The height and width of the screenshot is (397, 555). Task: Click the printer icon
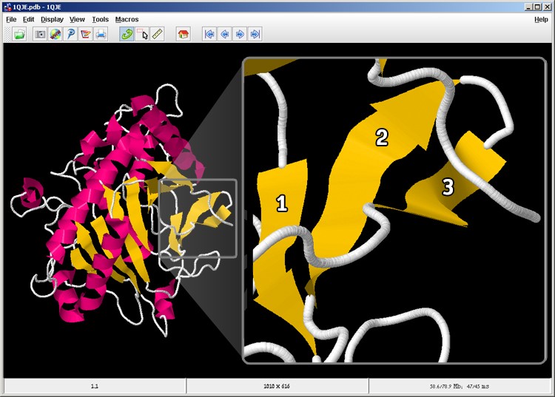[x=101, y=34]
